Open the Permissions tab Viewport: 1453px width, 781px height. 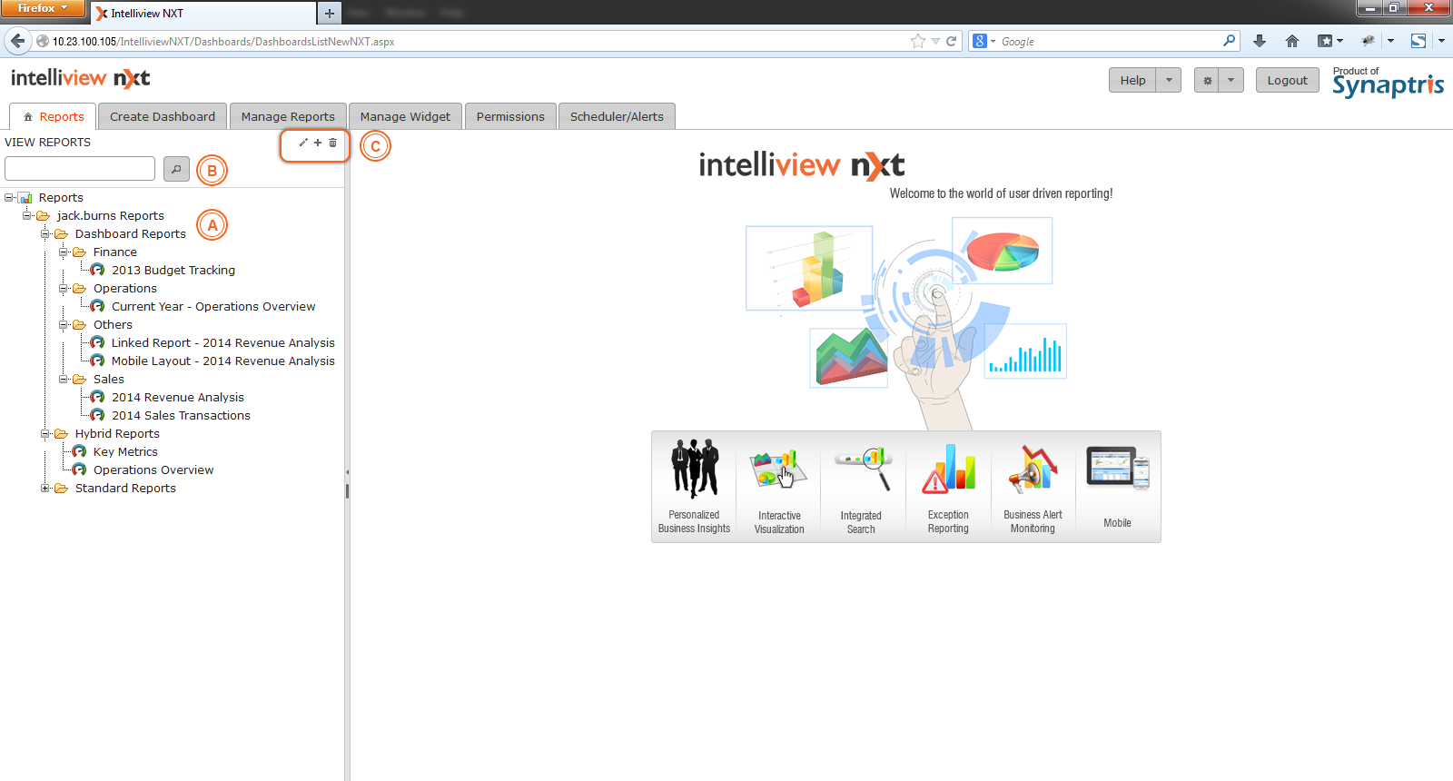click(x=510, y=116)
